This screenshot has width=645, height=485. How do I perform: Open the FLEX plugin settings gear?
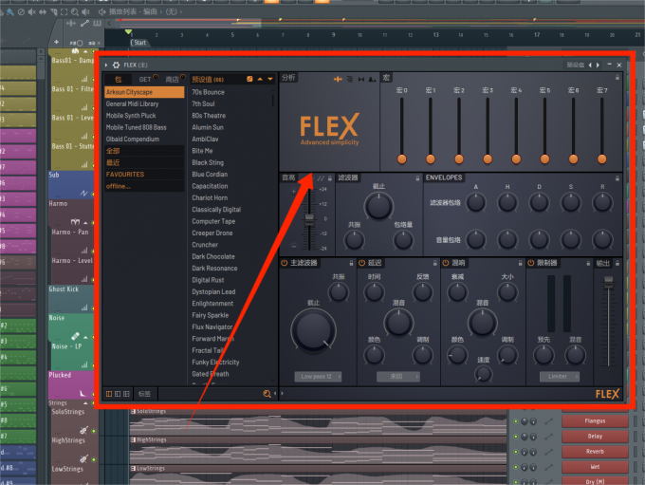(117, 65)
